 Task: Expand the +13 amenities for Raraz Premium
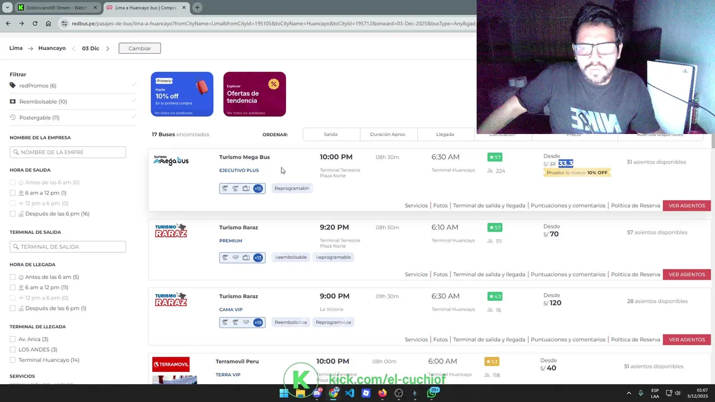click(258, 257)
